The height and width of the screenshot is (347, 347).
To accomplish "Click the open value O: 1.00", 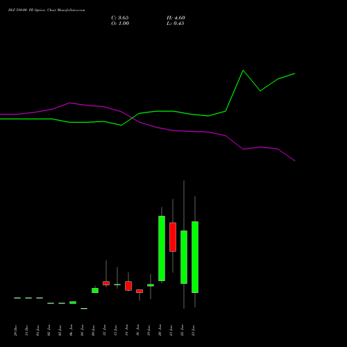I will [x=120, y=24].
